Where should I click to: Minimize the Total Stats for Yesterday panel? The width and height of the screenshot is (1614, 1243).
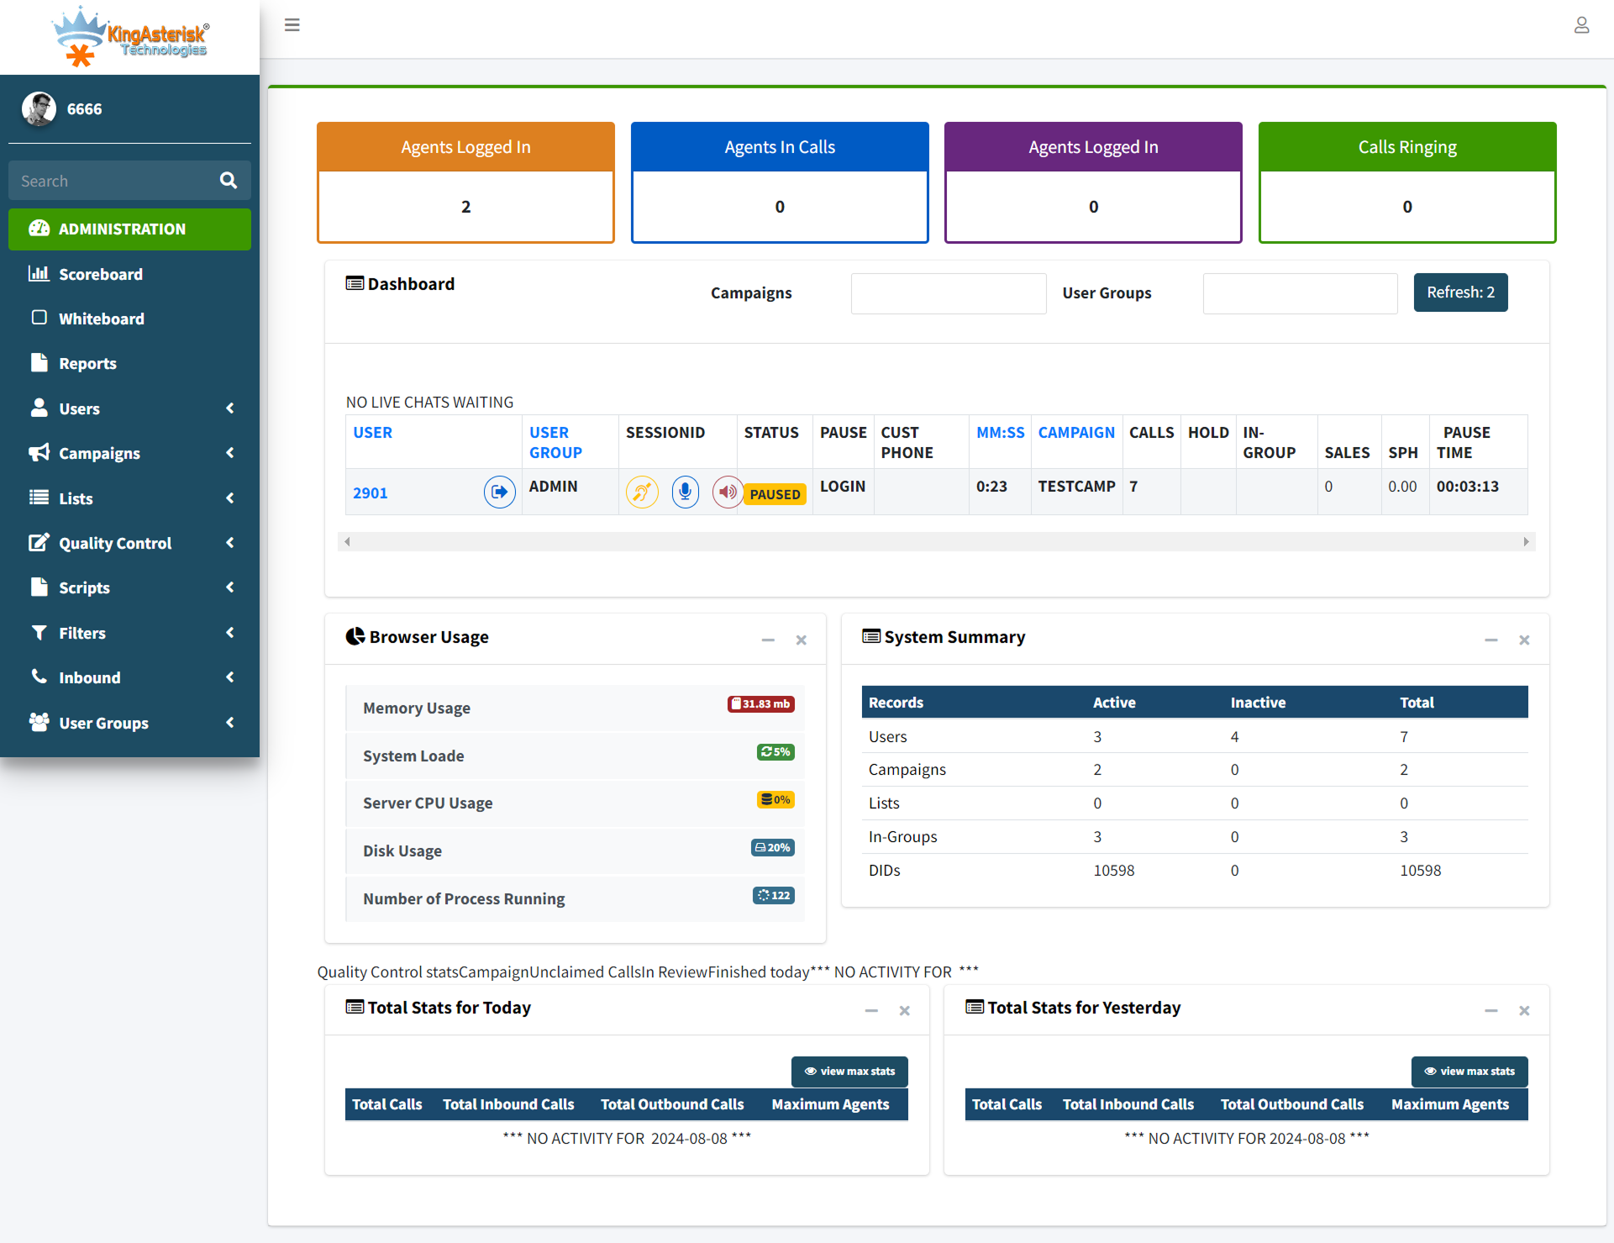(1491, 1011)
